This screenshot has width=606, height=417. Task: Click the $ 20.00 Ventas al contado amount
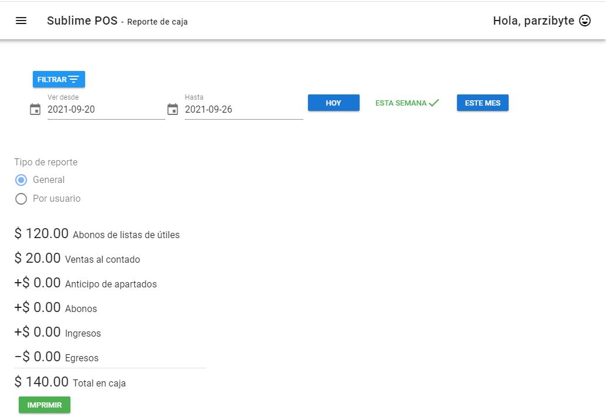coord(38,258)
